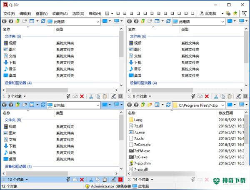Click the paste clipboard icon in the top-left pane
The image size is (250, 190).
[105, 96]
